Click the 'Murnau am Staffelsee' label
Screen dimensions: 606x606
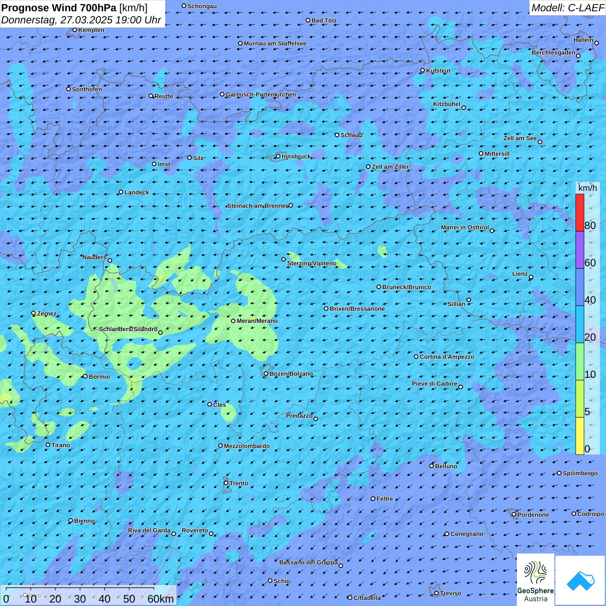275,43
